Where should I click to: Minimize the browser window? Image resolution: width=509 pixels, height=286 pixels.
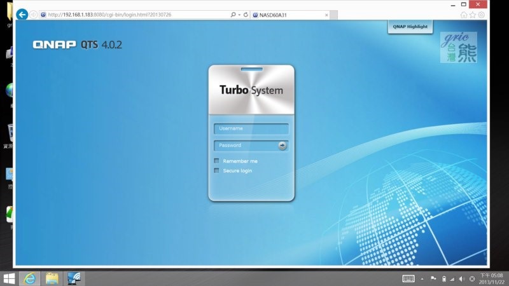[453, 5]
